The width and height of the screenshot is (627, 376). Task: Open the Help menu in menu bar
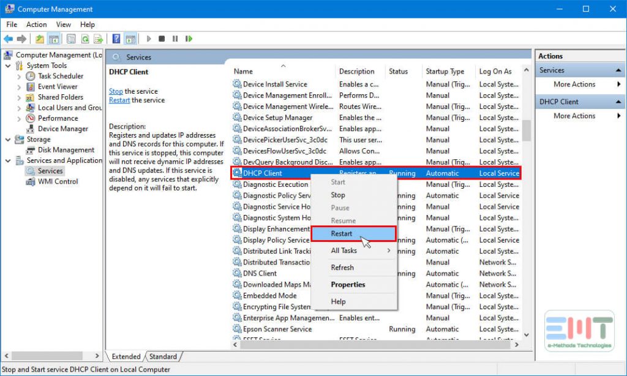click(x=87, y=24)
